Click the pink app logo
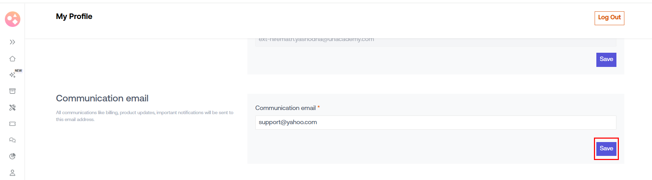Viewport: 652px width, 180px height. (12, 19)
